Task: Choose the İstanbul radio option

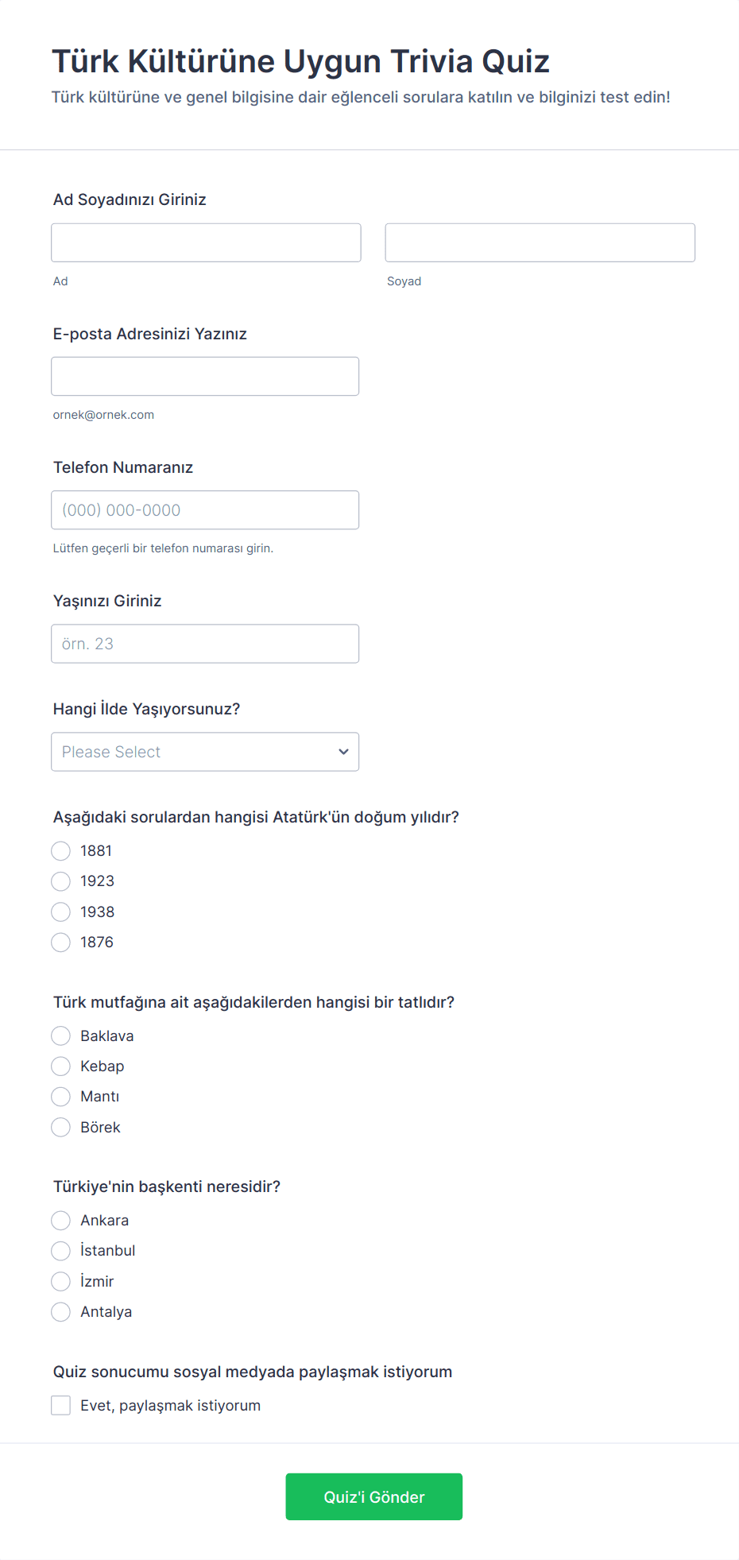Action: [x=61, y=1251]
